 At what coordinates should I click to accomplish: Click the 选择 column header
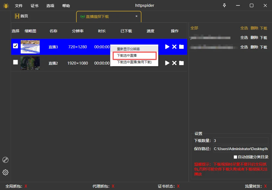[x=16, y=31]
